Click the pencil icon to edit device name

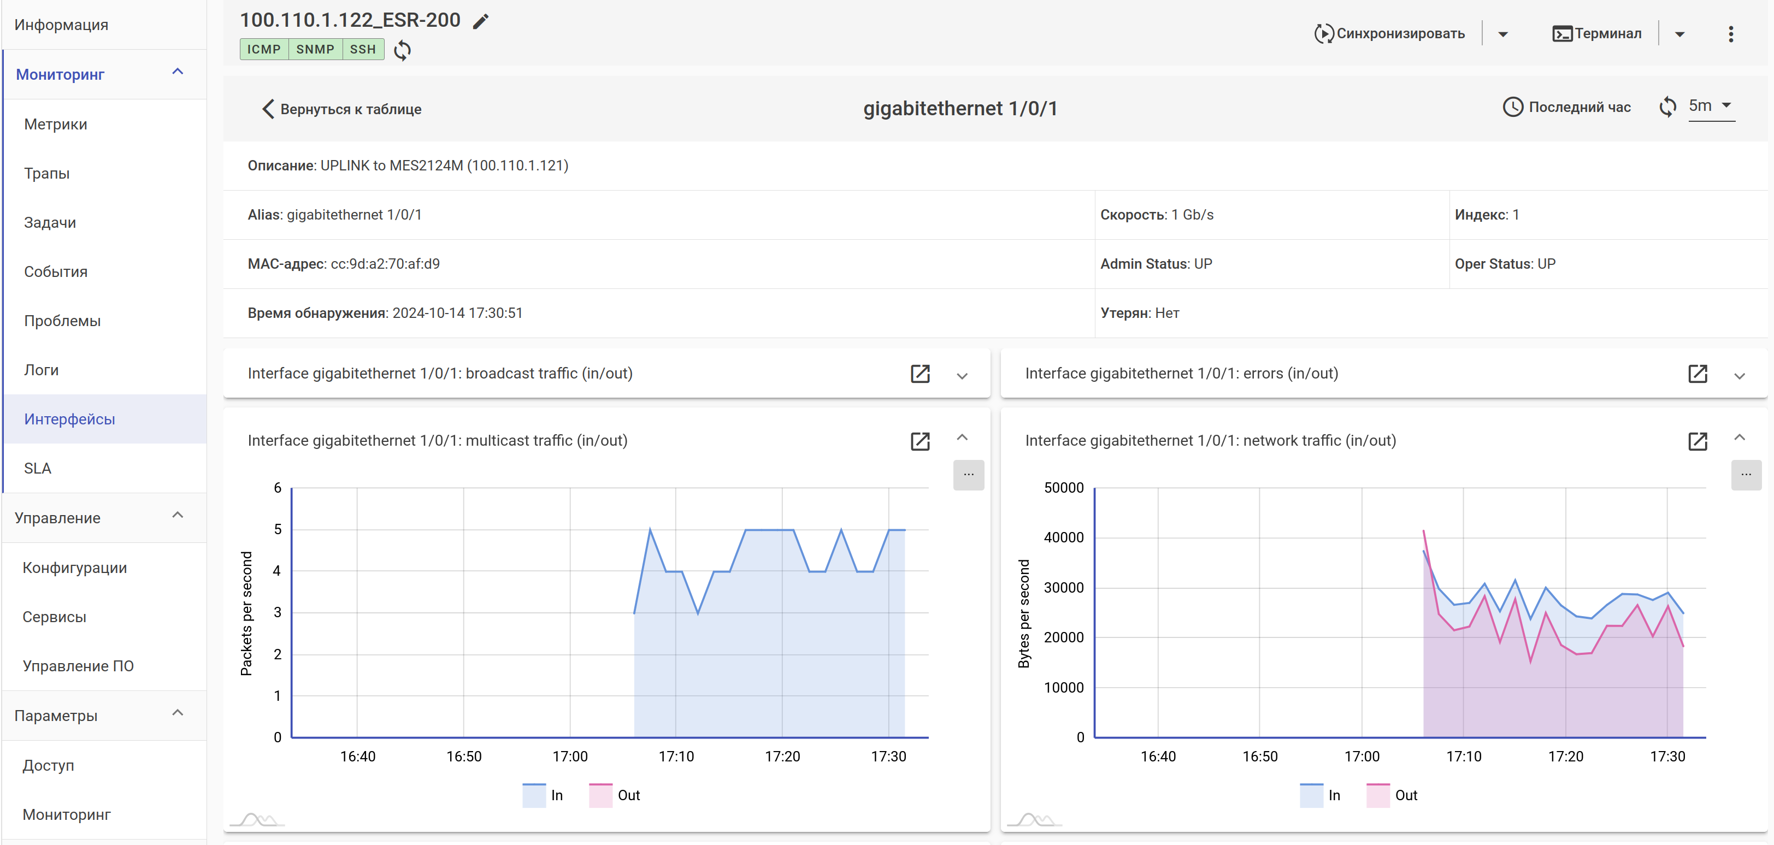coord(481,21)
